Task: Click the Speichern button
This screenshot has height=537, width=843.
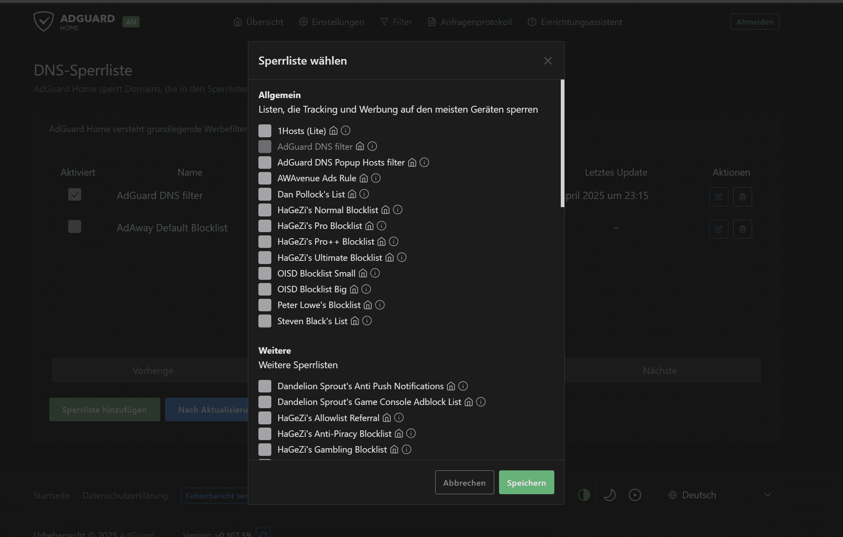Action: [526, 482]
